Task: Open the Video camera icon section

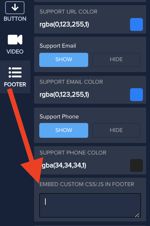Action: pyautogui.click(x=15, y=40)
